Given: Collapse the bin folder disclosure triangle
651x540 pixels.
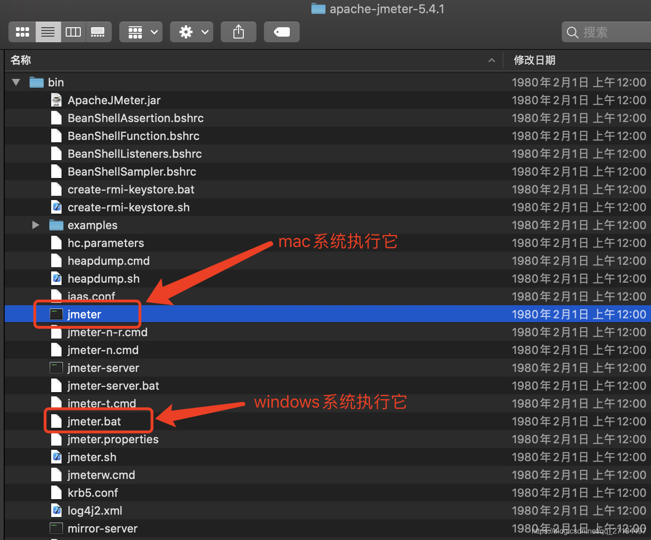Looking at the screenshot, I should (16, 82).
